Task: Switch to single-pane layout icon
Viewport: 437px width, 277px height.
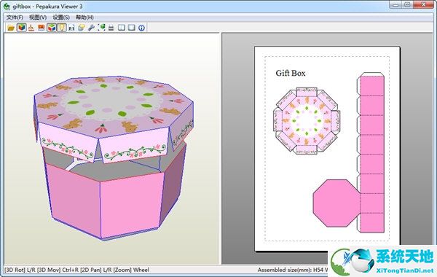Action: [132, 28]
